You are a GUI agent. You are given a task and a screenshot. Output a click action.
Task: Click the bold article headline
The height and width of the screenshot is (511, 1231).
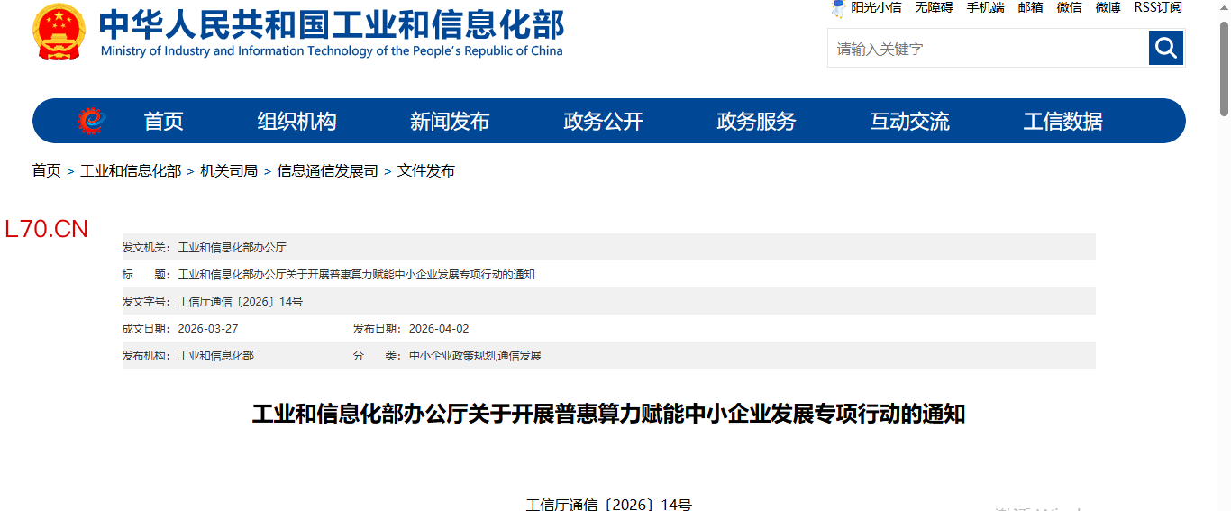pos(608,414)
